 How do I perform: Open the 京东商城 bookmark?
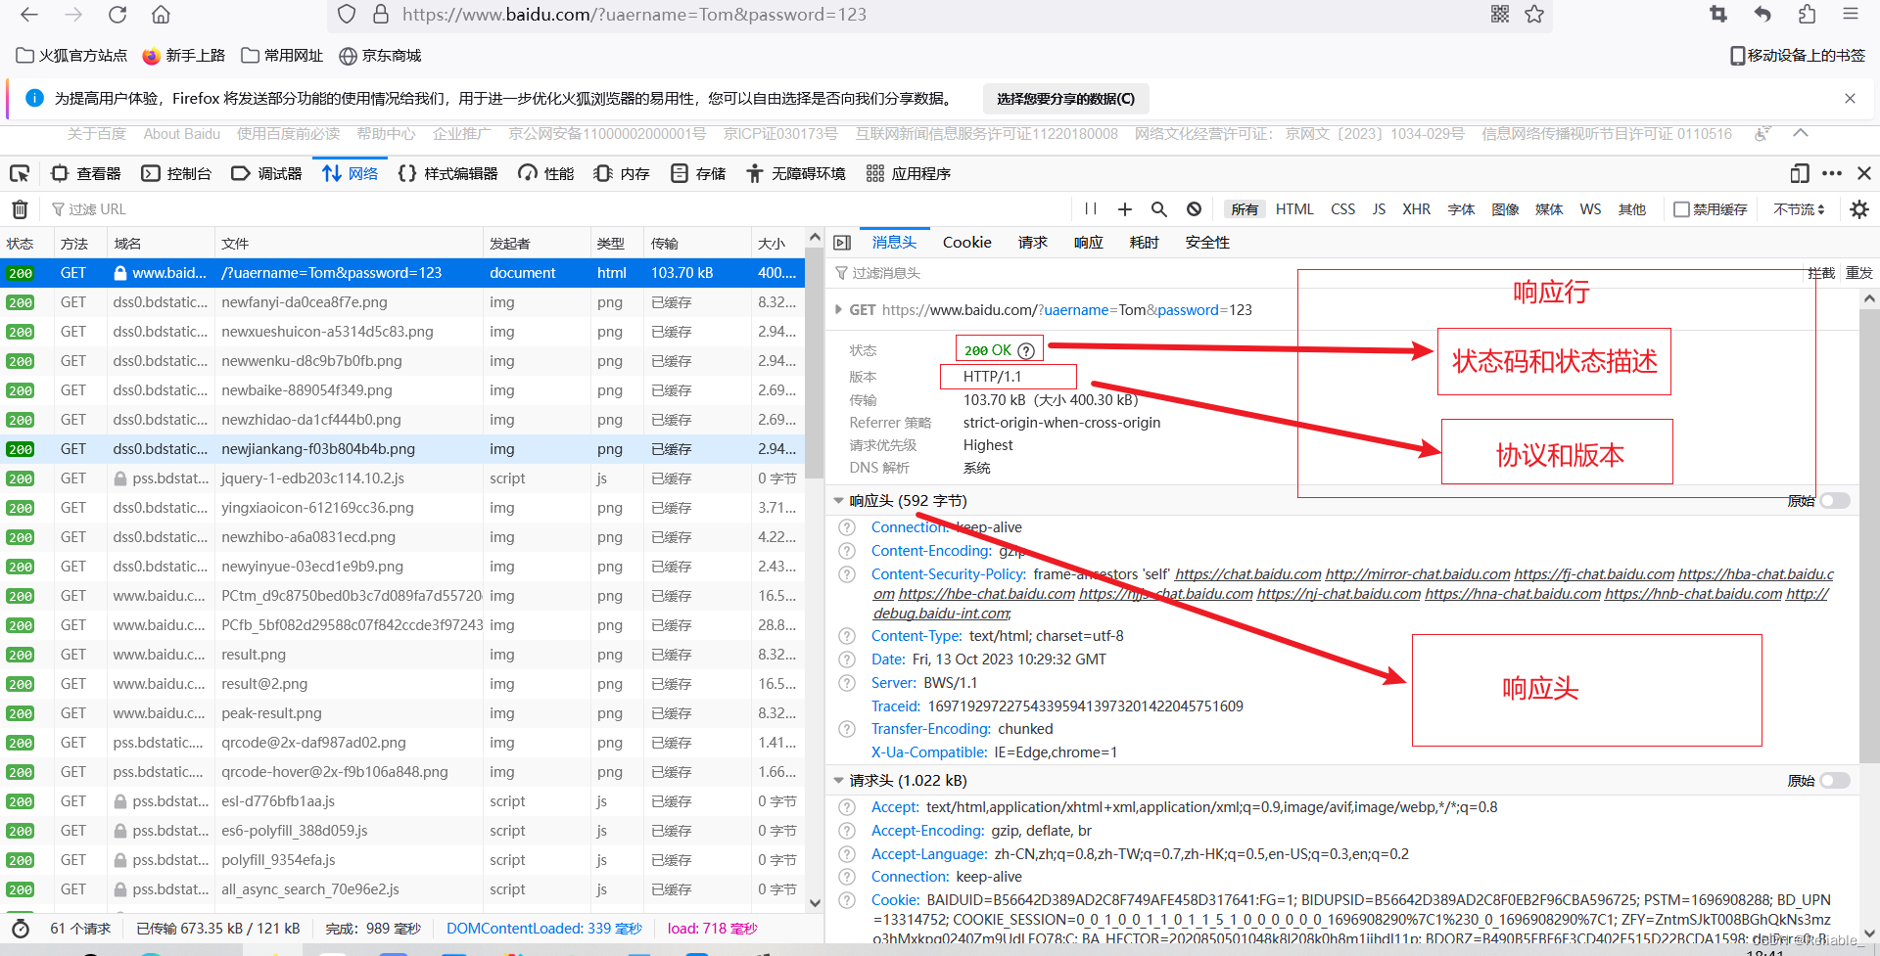[380, 56]
